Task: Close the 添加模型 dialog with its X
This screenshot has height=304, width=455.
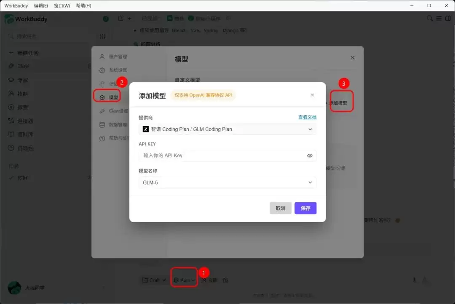Action: tap(312, 95)
